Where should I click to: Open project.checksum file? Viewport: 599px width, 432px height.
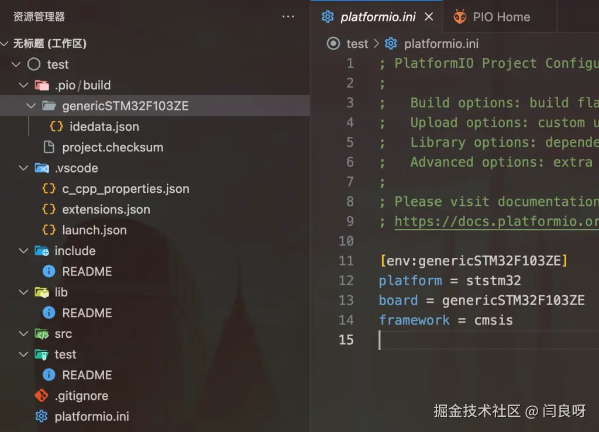point(113,147)
